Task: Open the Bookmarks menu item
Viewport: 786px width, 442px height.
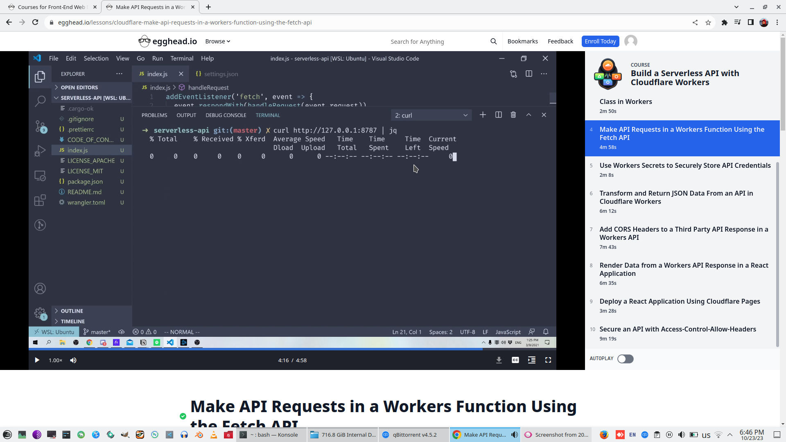Action: [522, 41]
